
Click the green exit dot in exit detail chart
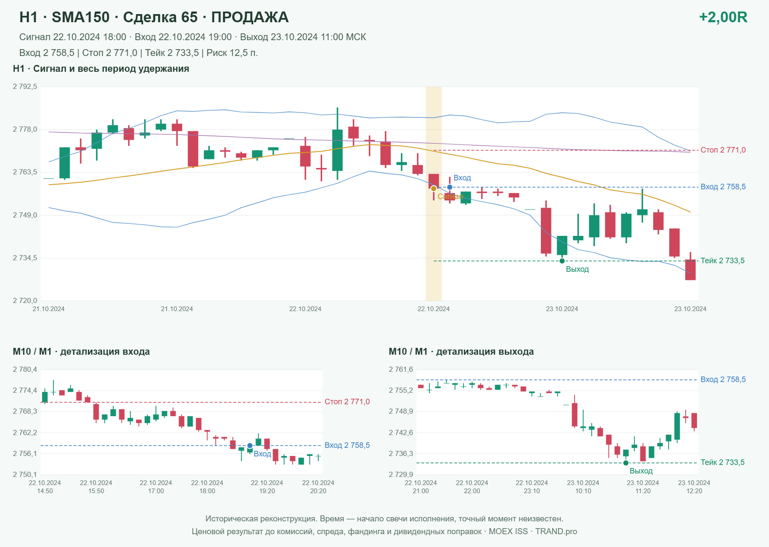tap(626, 463)
